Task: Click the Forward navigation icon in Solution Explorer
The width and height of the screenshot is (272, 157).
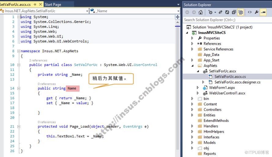Action: [194, 12]
